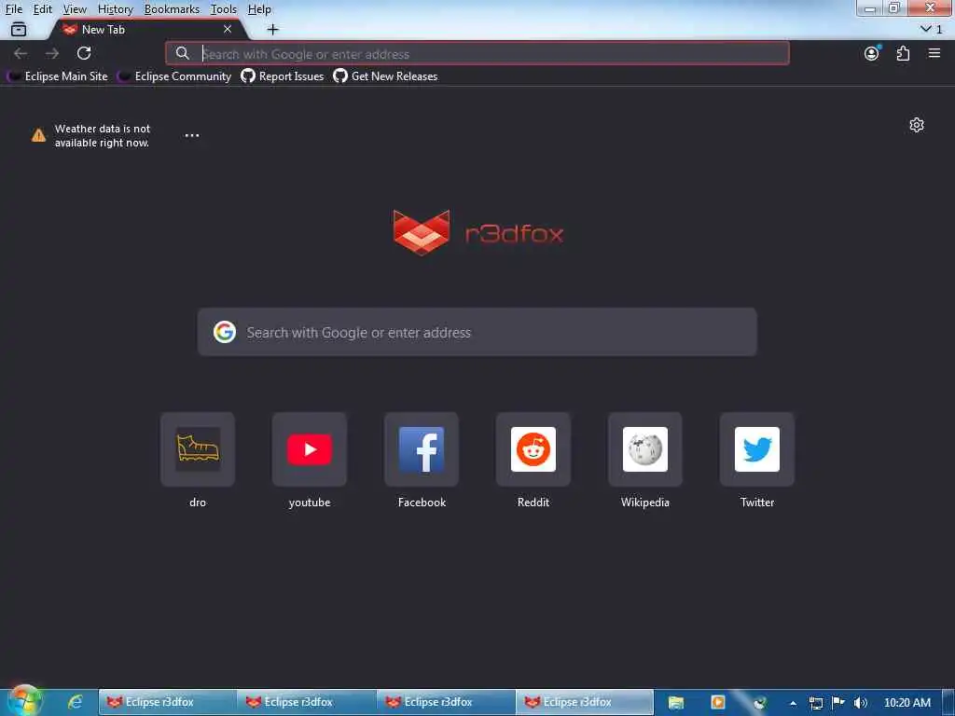Image resolution: width=955 pixels, height=716 pixels.
Task: Open the Windows Start button
Action: click(24, 701)
